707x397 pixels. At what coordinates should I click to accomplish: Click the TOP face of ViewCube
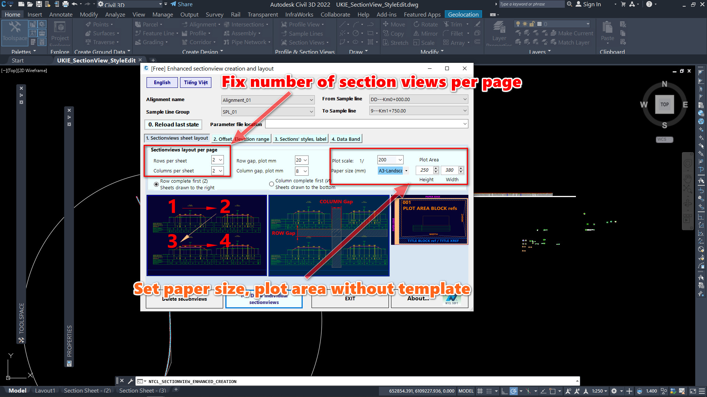point(664,104)
